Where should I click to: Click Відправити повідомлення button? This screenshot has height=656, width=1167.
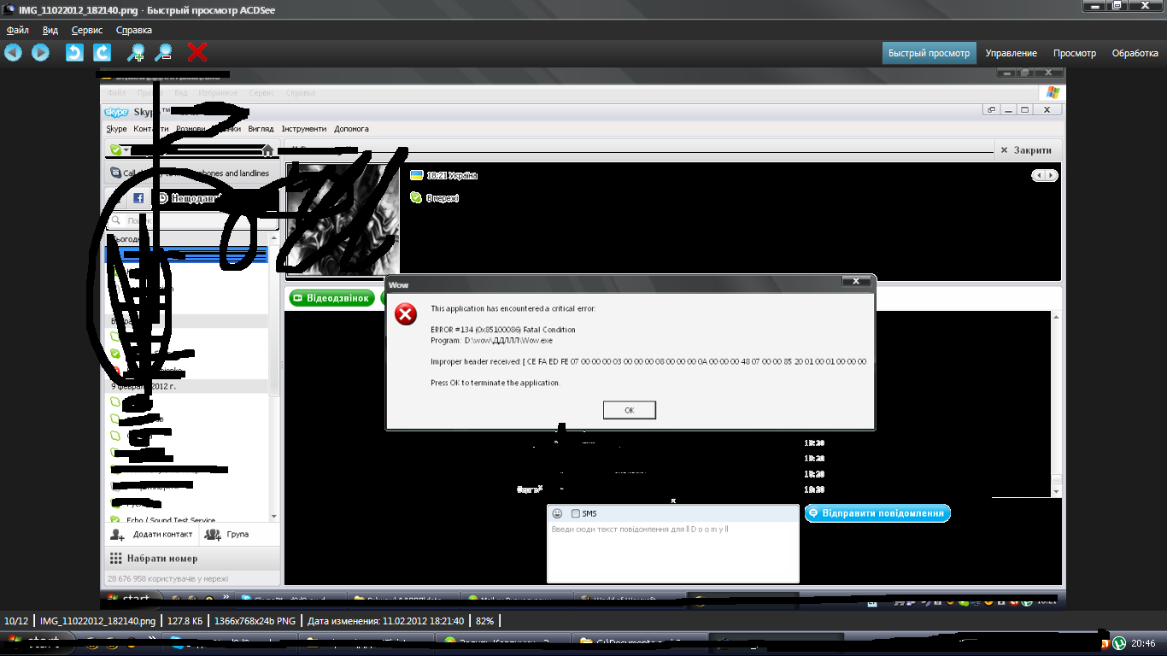[x=877, y=513]
